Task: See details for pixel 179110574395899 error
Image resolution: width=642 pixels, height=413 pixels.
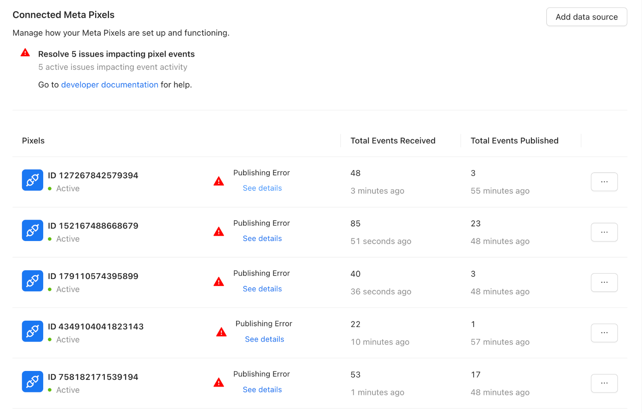Action: click(x=262, y=289)
